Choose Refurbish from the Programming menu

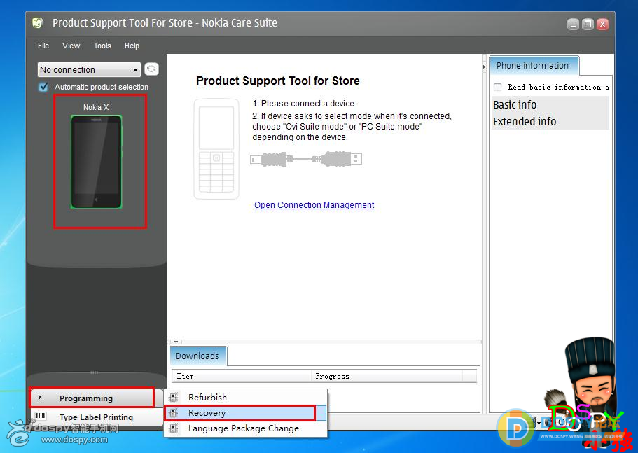[246, 397]
